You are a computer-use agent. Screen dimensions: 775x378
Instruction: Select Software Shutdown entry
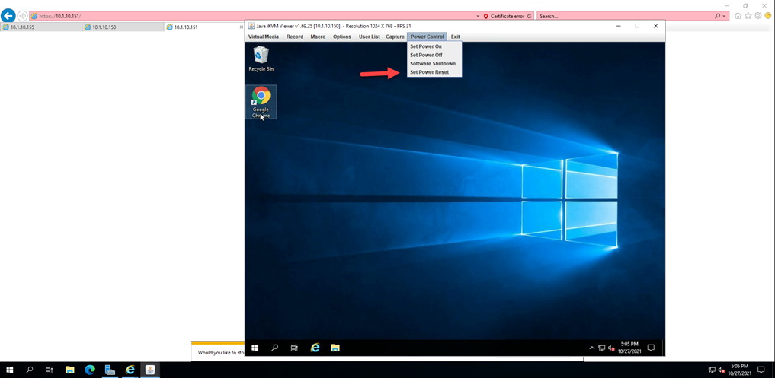[434, 64]
